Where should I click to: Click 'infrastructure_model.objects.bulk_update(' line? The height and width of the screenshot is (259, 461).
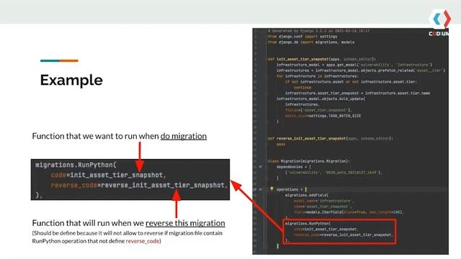[321, 99]
